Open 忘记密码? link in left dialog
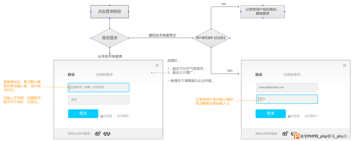 click(x=123, y=116)
